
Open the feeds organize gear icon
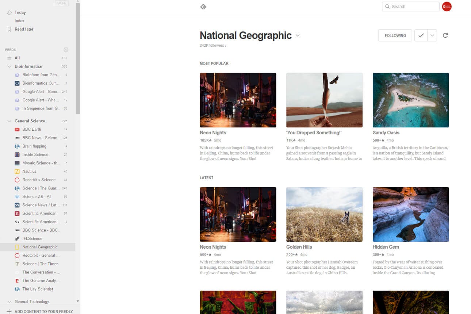click(66, 50)
